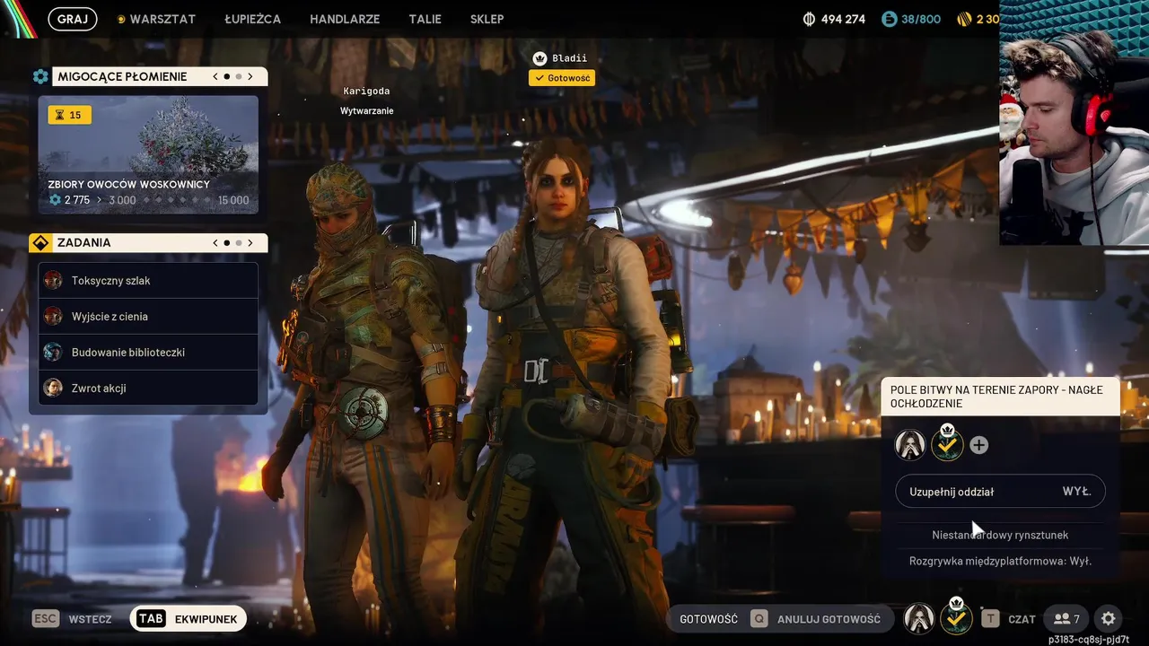Select first squad member avatar in map panel
Screen dimensions: 1149x646
910,445
